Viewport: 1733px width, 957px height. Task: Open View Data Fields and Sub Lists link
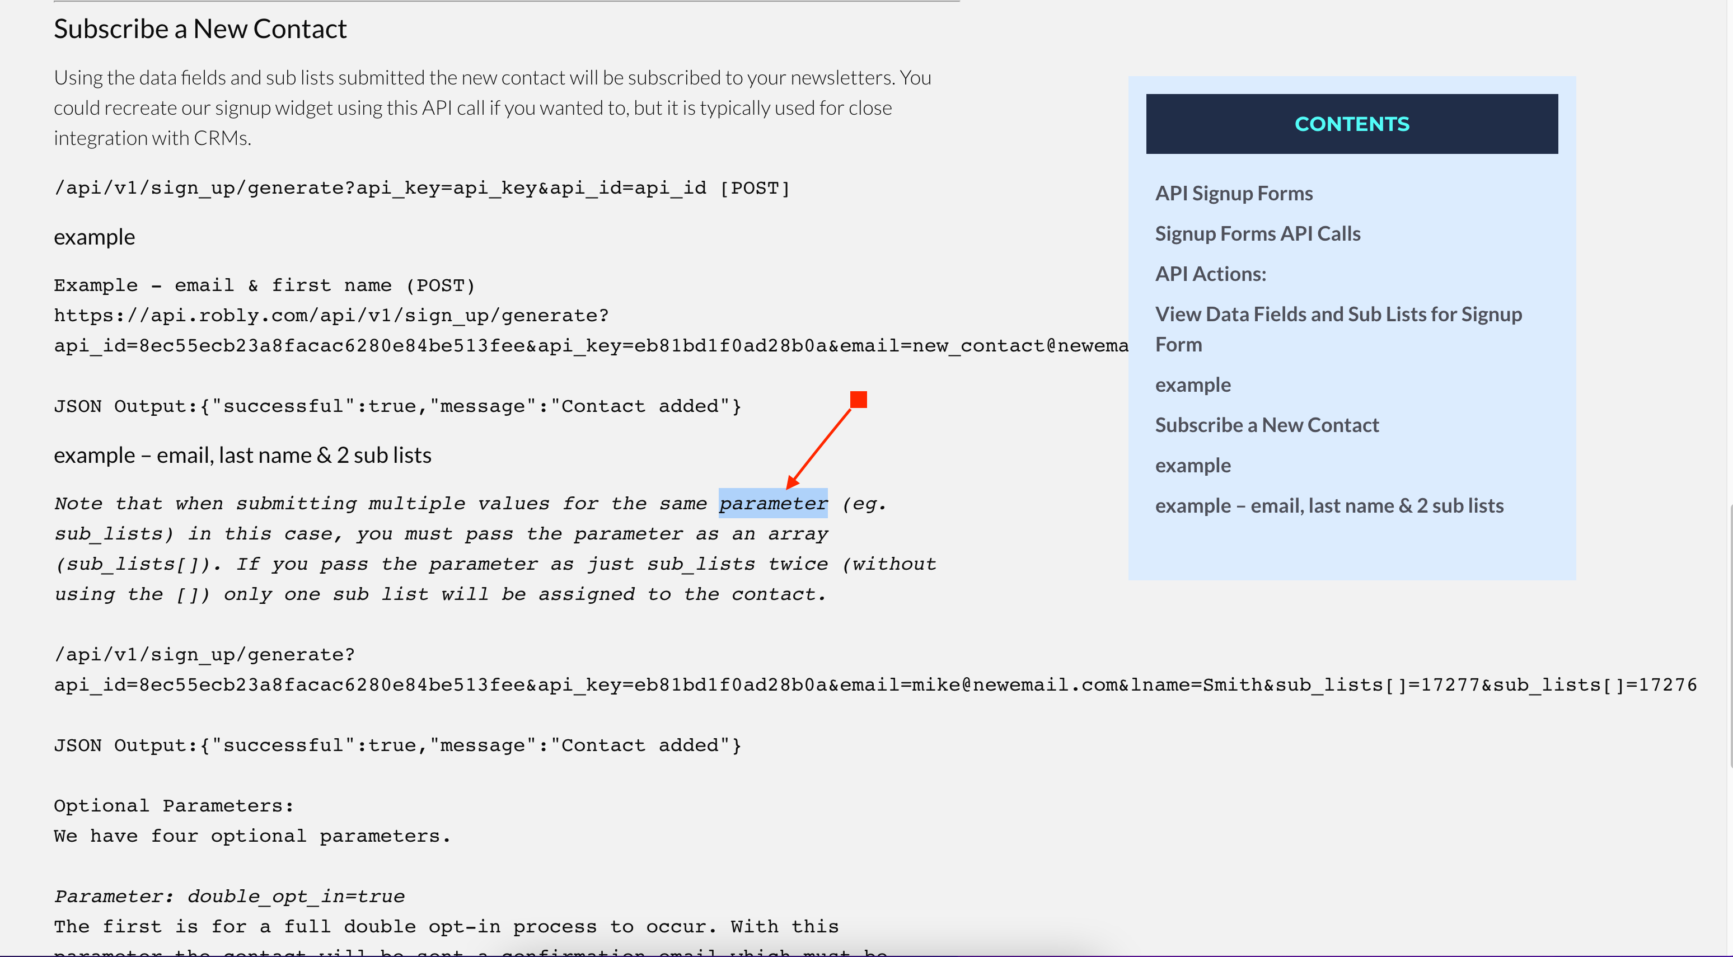click(1338, 329)
